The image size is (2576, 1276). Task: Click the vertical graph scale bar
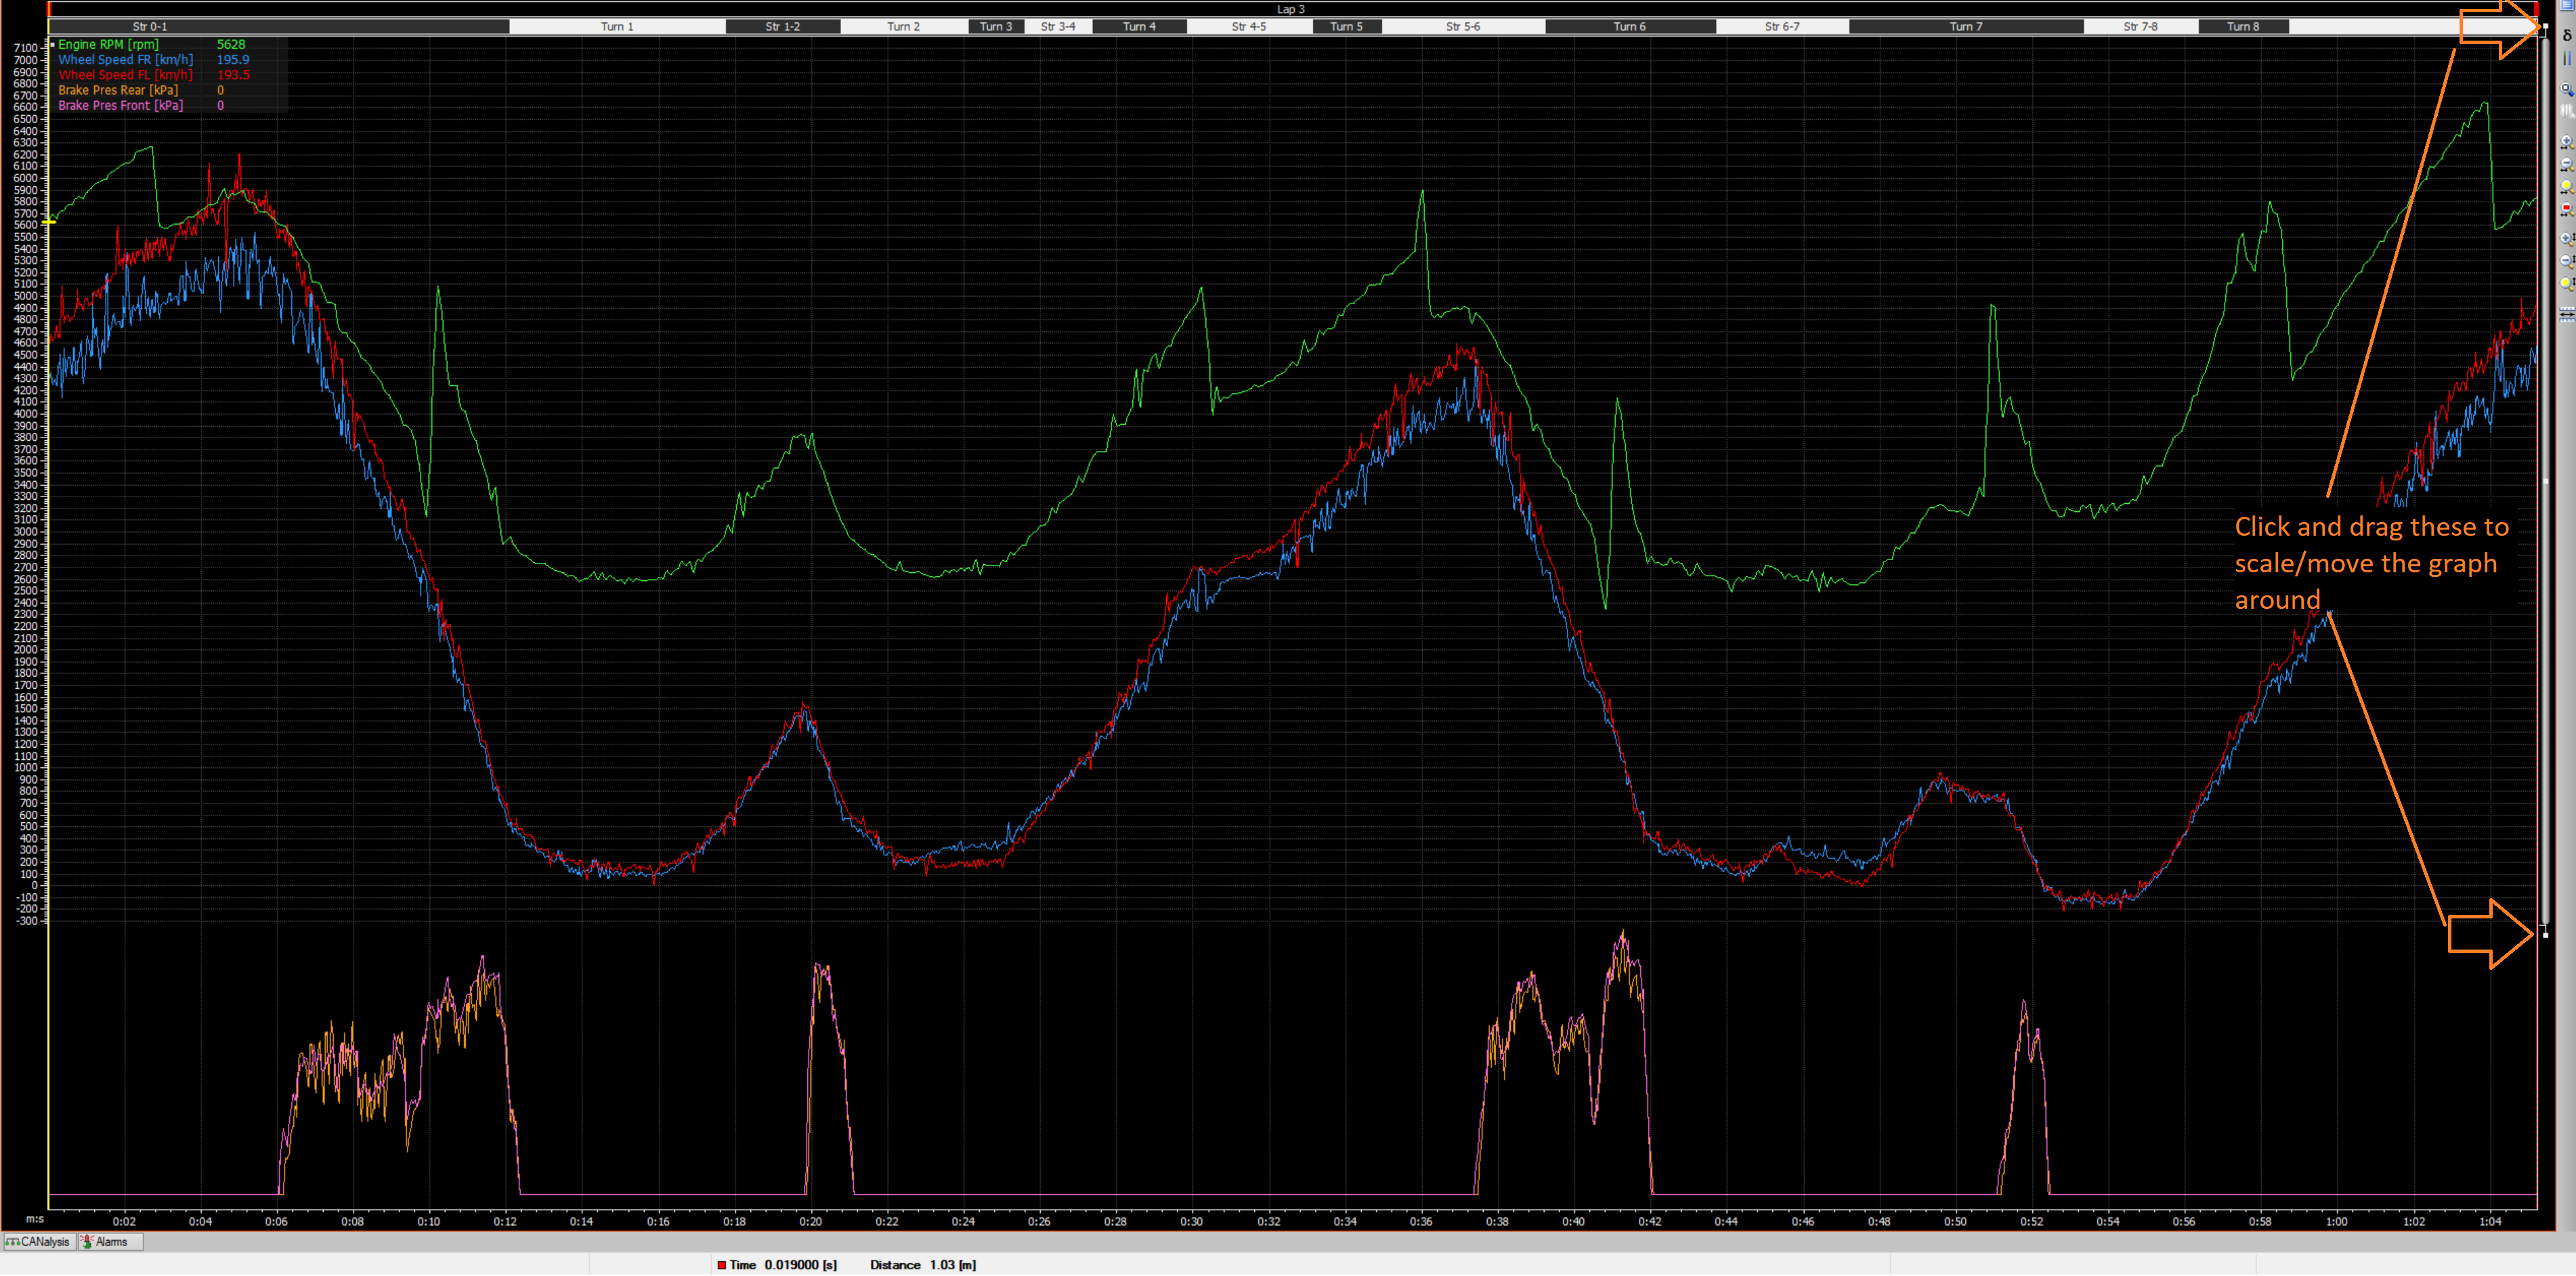pos(2545,480)
